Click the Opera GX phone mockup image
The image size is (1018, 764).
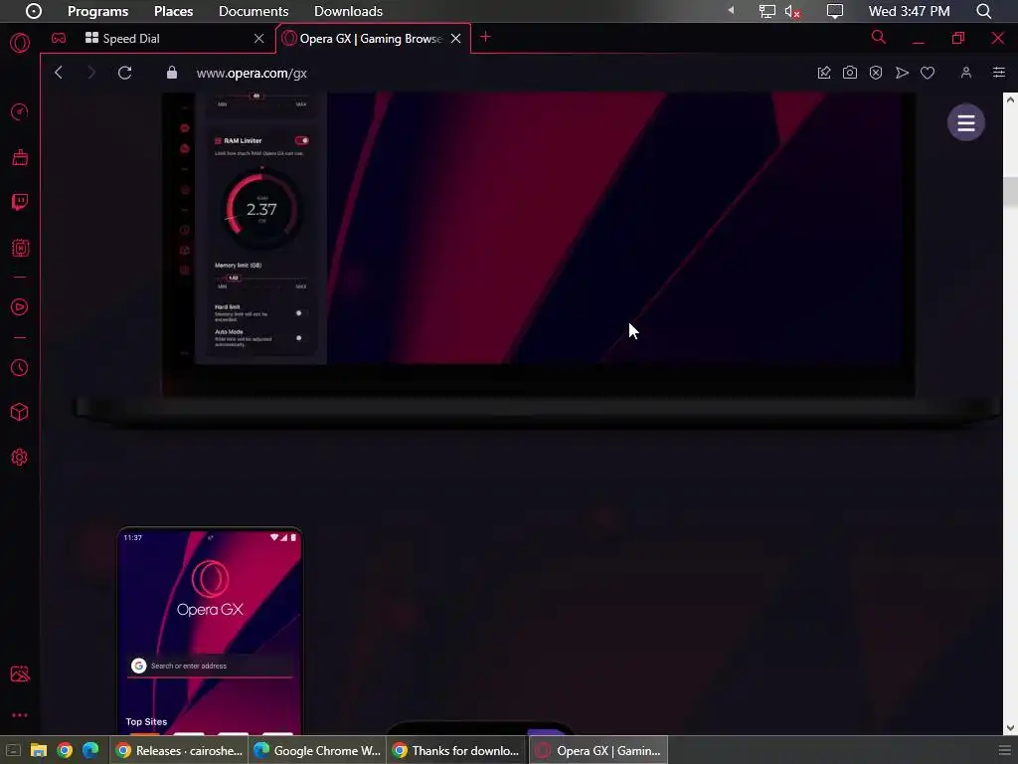point(210,632)
